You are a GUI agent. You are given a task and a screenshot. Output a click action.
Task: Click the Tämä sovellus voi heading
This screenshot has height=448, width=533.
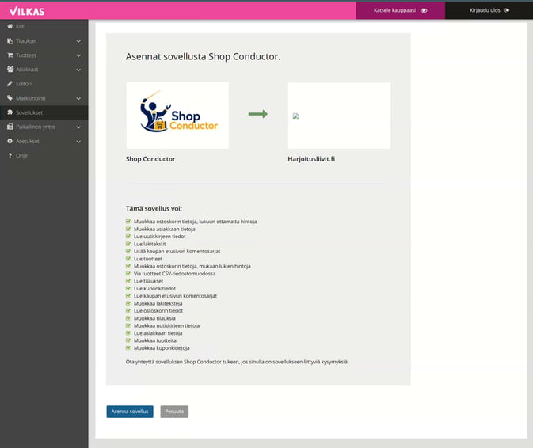point(154,208)
